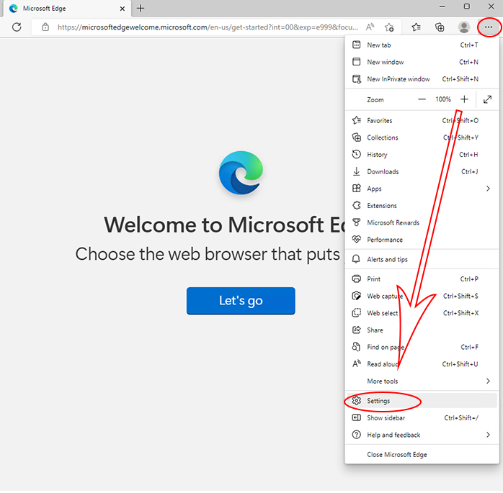
Task: Enter full screen via zoom expand icon
Action: point(487,99)
